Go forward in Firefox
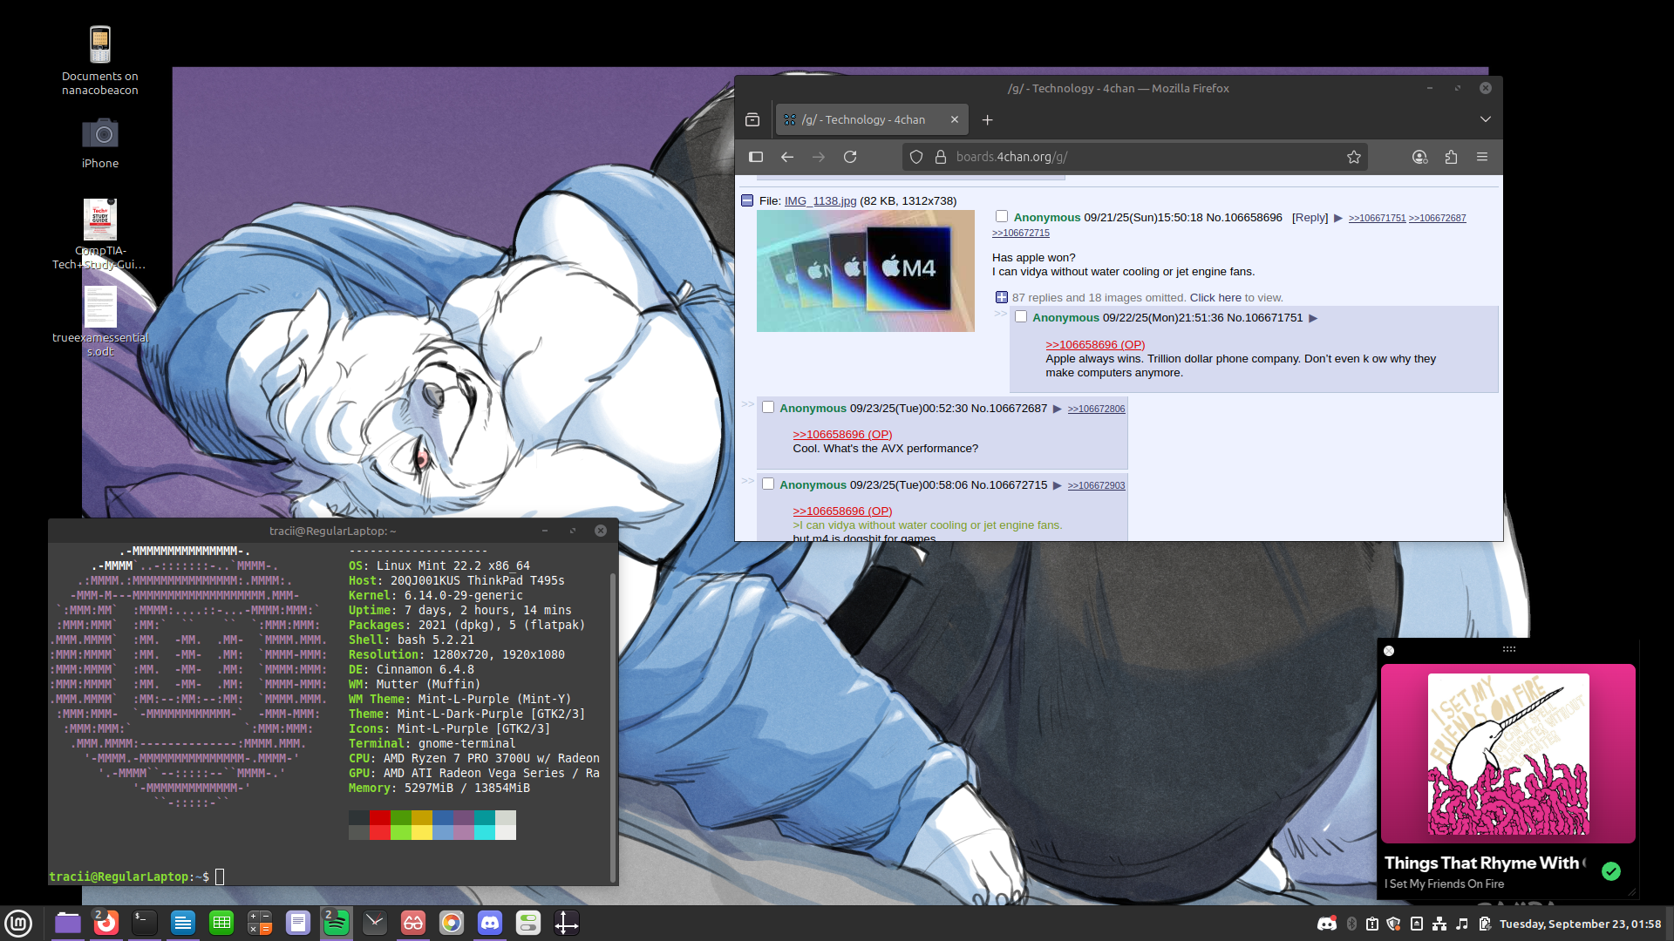Viewport: 1674px width, 941px height. pos(819,157)
